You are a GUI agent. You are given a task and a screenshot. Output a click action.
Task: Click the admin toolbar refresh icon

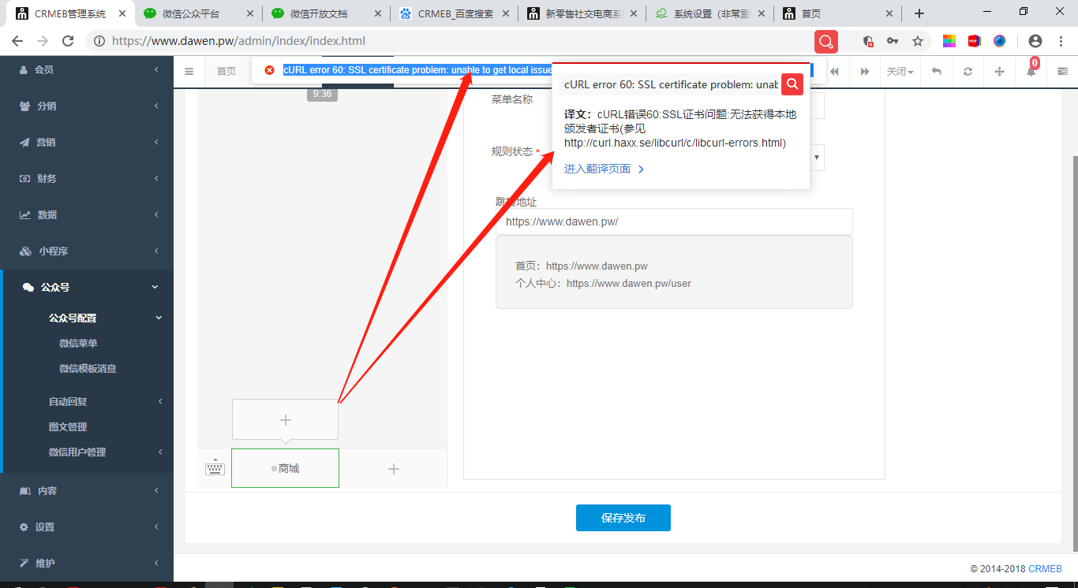pos(968,71)
